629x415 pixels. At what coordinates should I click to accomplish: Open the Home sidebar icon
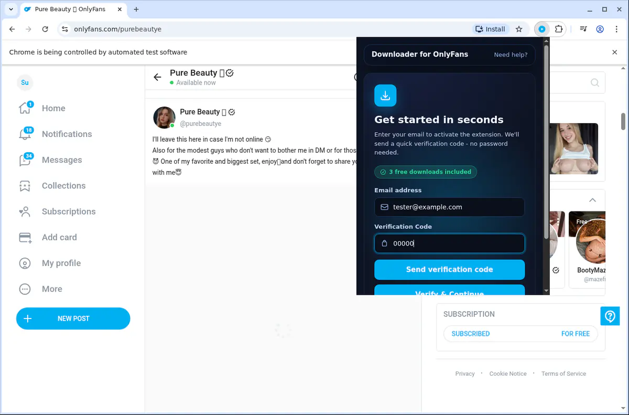(x=25, y=108)
